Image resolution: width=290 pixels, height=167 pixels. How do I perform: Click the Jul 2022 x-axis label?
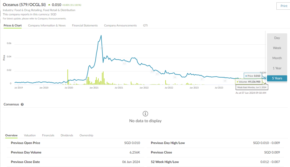[x=169, y=88]
